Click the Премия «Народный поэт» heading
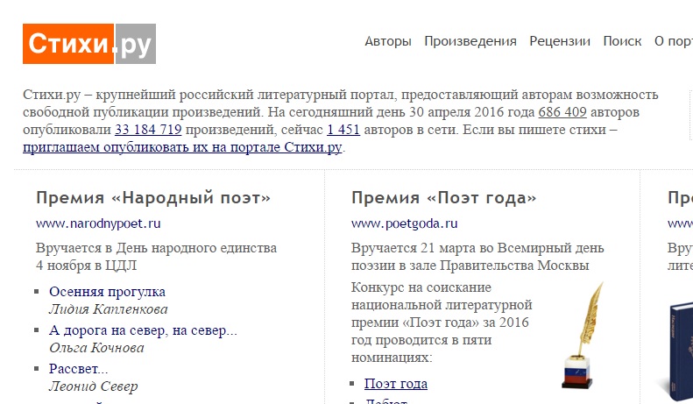Screen dimensions: 693x404 [x=153, y=197]
